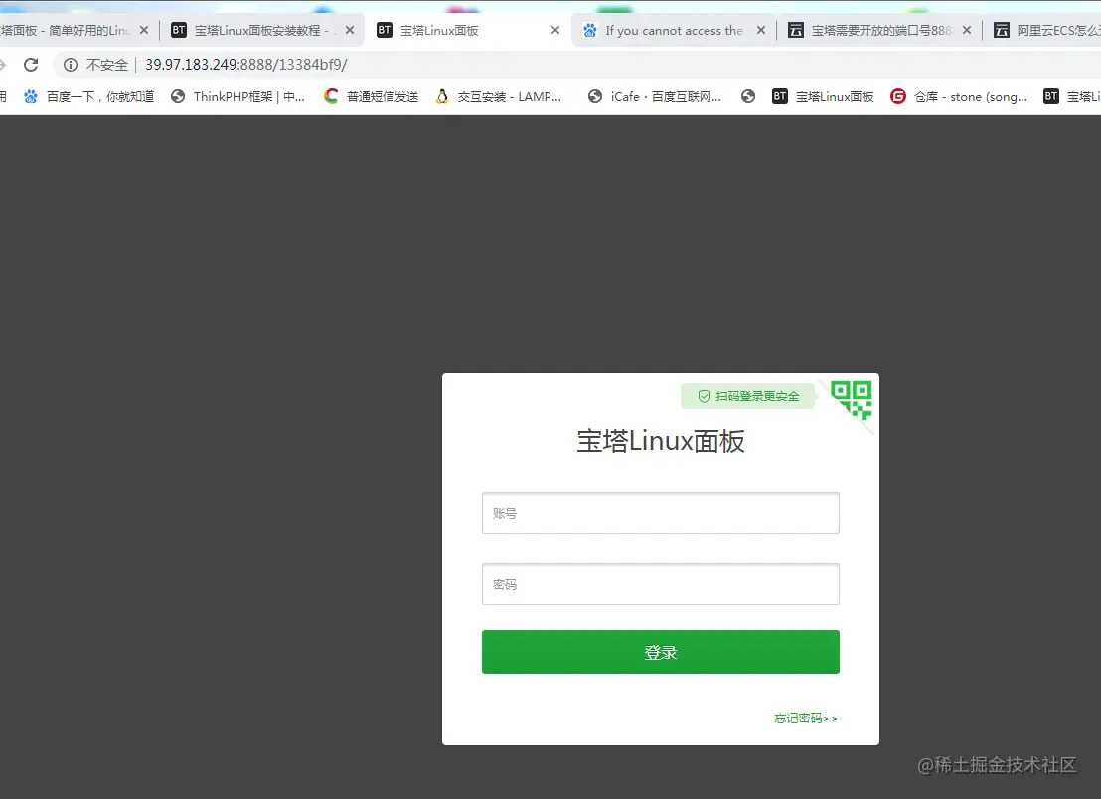
Task: Click the address bar URL 39.97.183.249:8888
Action: [245, 65]
